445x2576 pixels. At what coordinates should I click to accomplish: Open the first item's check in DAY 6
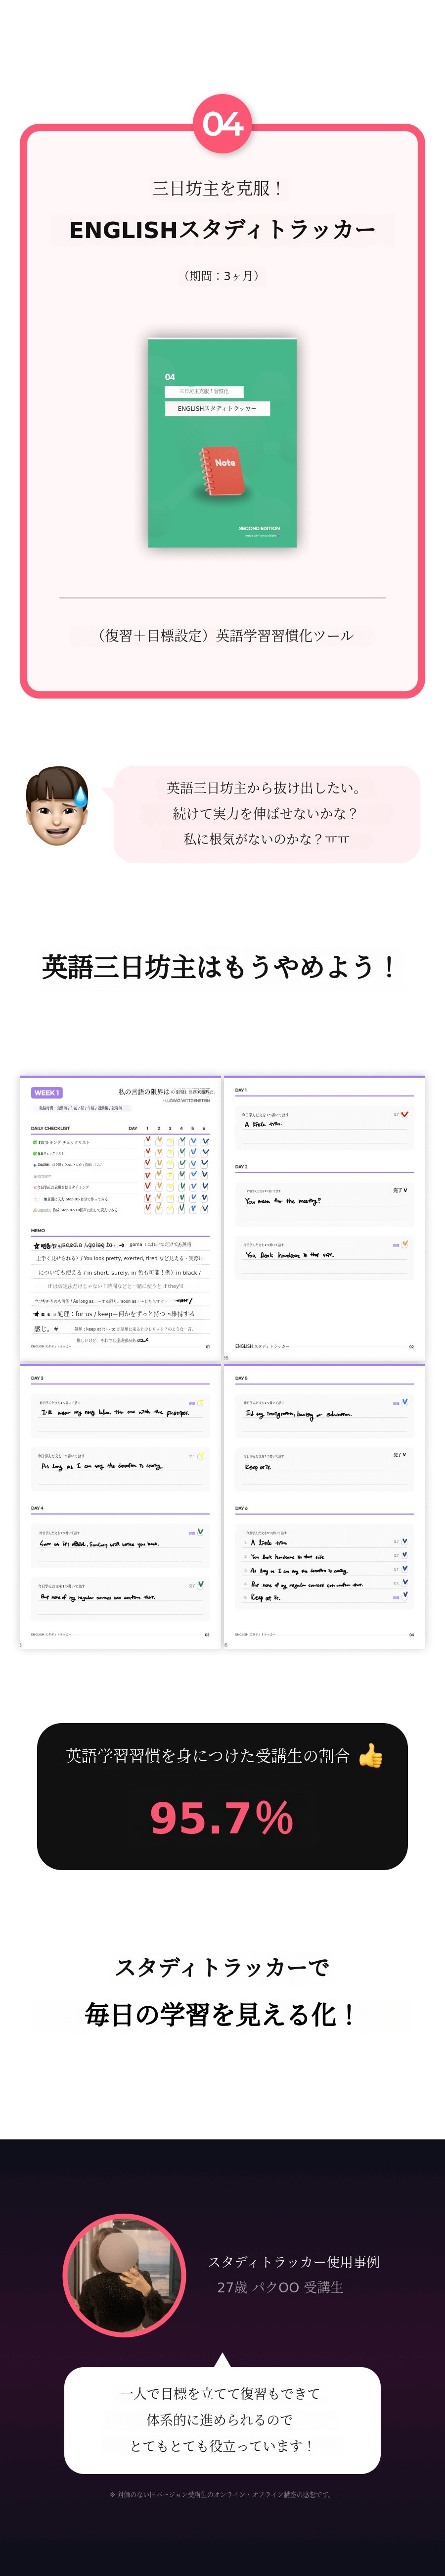pyautogui.click(x=404, y=1541)
